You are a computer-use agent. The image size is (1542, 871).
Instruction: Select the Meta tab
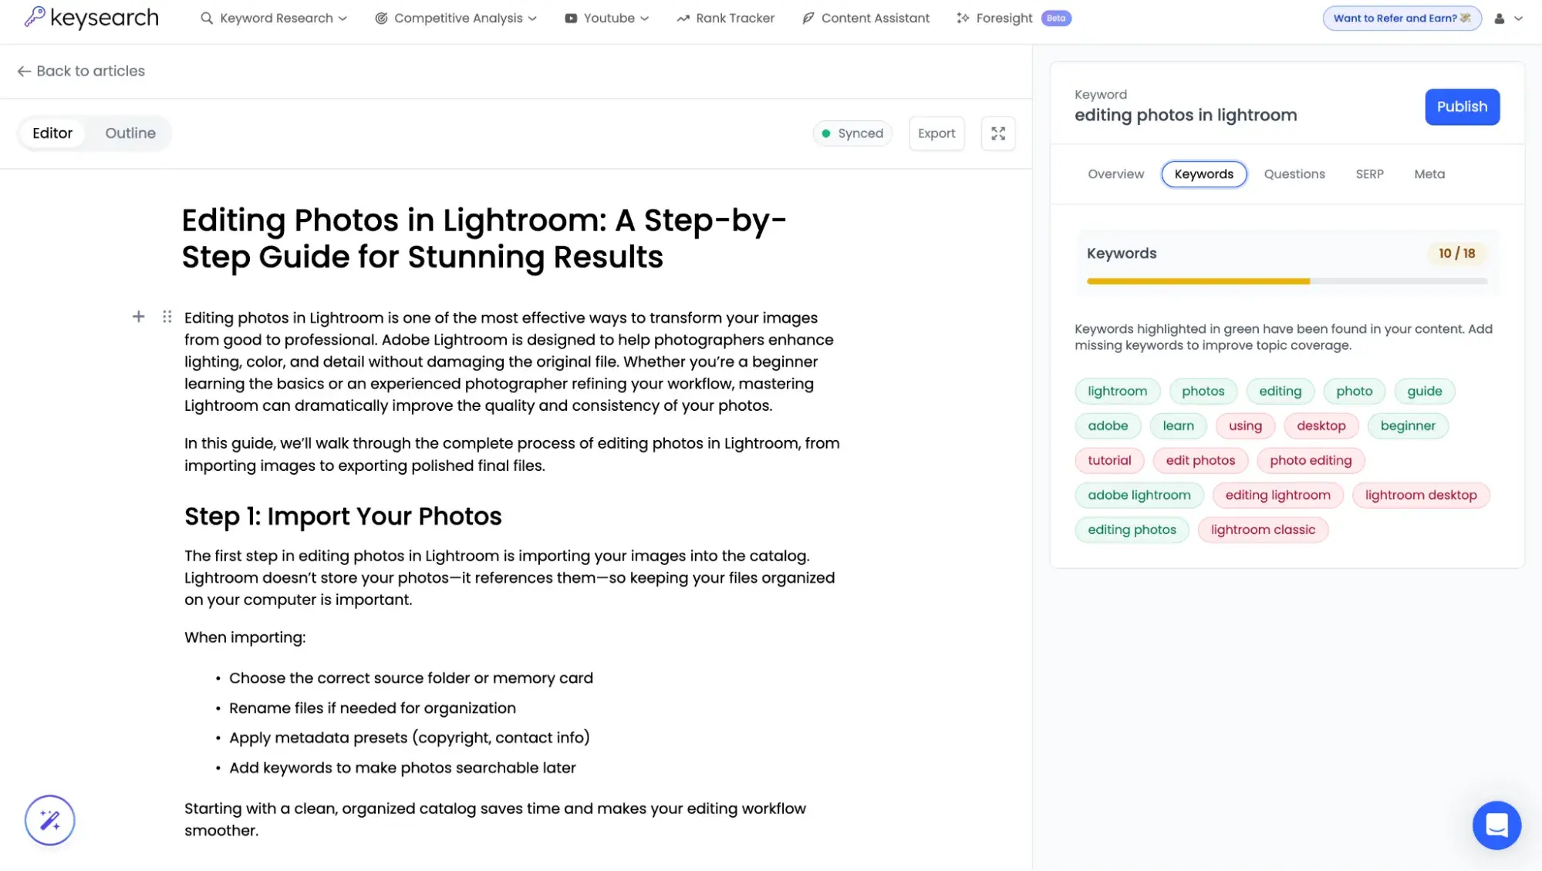point(1429,173)
